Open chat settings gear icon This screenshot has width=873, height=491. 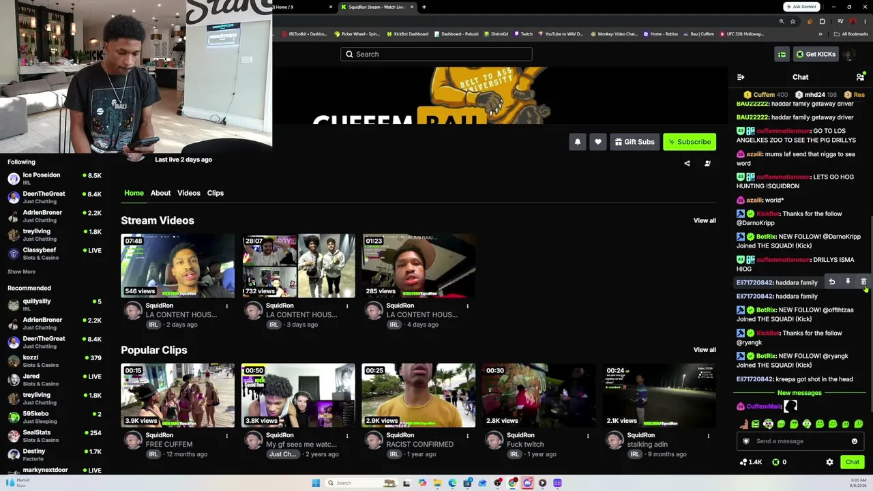(829, 462)
